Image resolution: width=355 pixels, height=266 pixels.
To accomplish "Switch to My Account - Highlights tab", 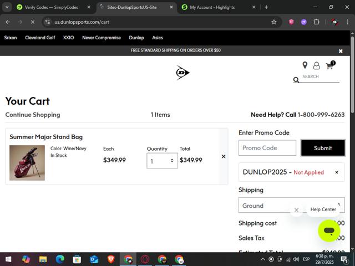I will [x=212, y=7].
